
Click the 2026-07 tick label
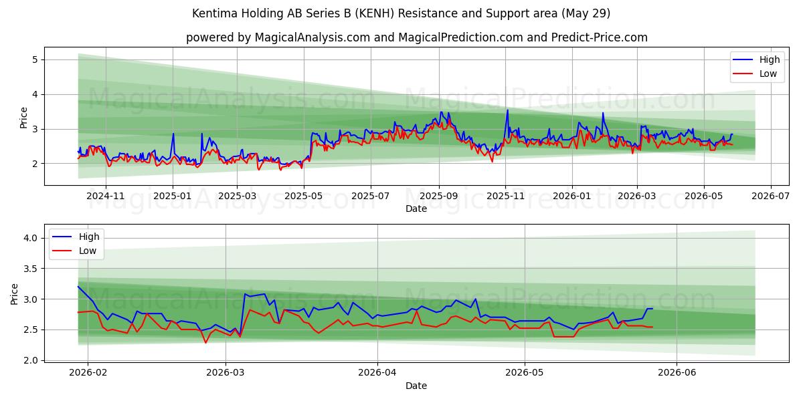[x=771, y=197]
